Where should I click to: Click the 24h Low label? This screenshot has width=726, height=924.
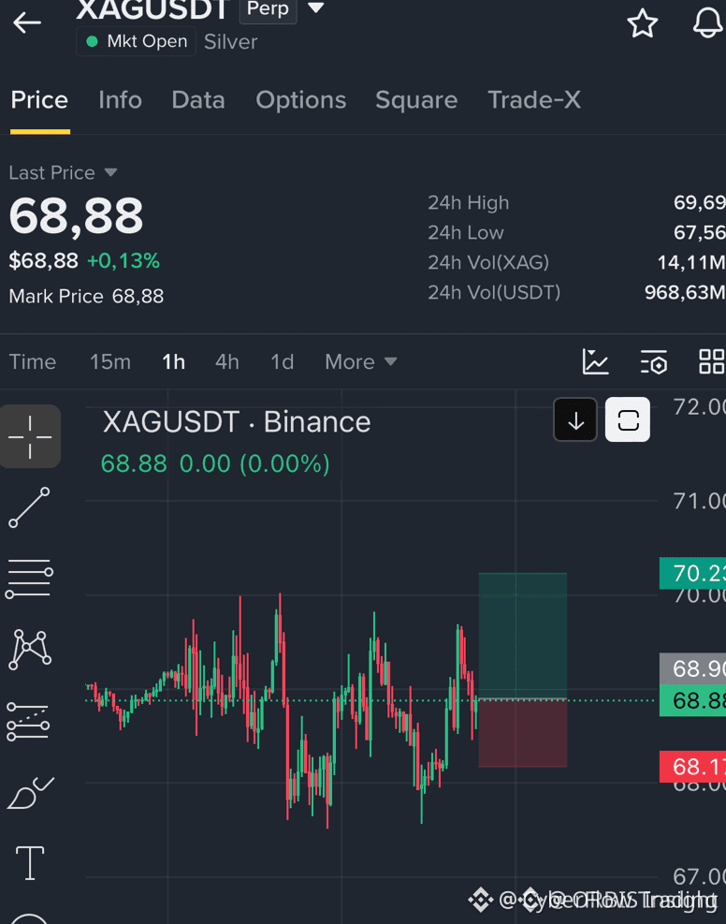(466, 233)
